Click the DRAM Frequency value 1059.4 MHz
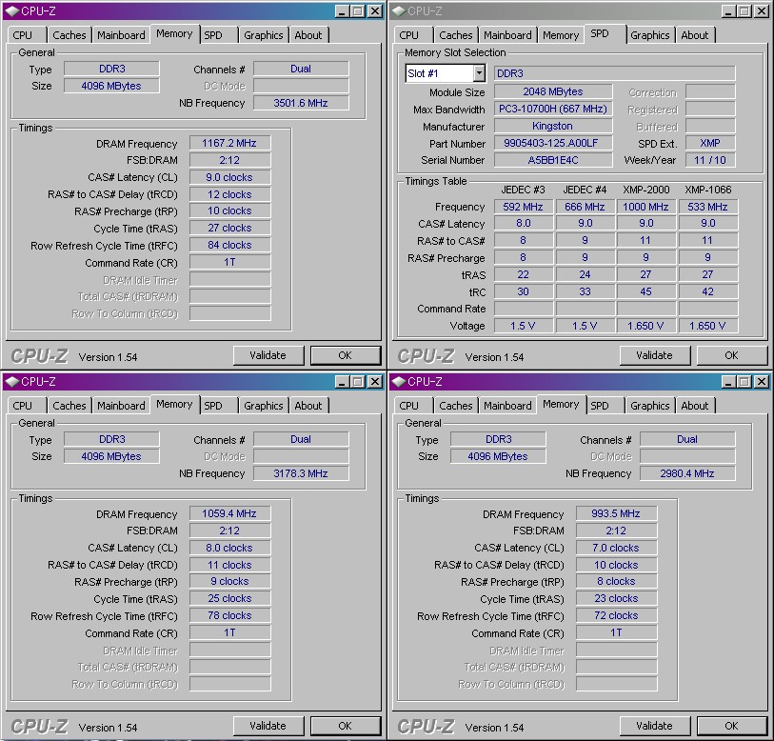This screenshot has width=774, height=741. pos(229,513)
